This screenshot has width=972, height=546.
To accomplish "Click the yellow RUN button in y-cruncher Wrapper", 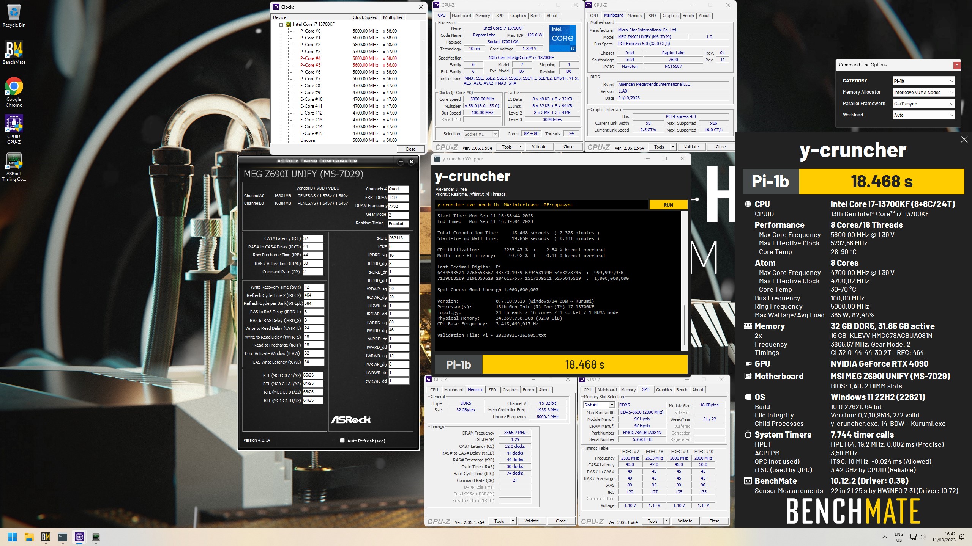I will [668, 205].
